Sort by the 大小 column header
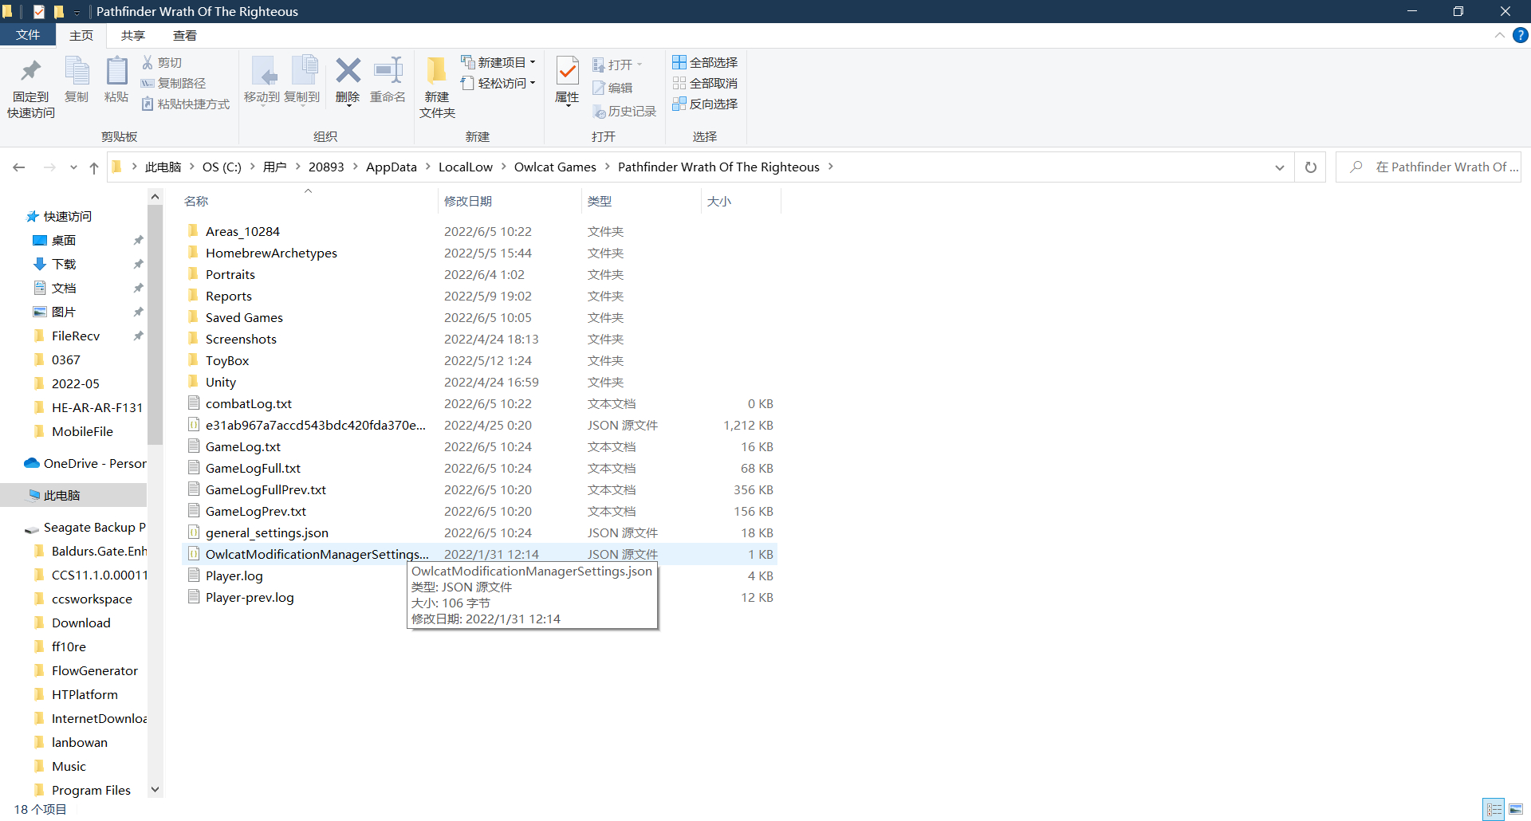Image resolution: width=1531 pixels, height=821 pixels. pyautogui.click(x=741, y=201)
